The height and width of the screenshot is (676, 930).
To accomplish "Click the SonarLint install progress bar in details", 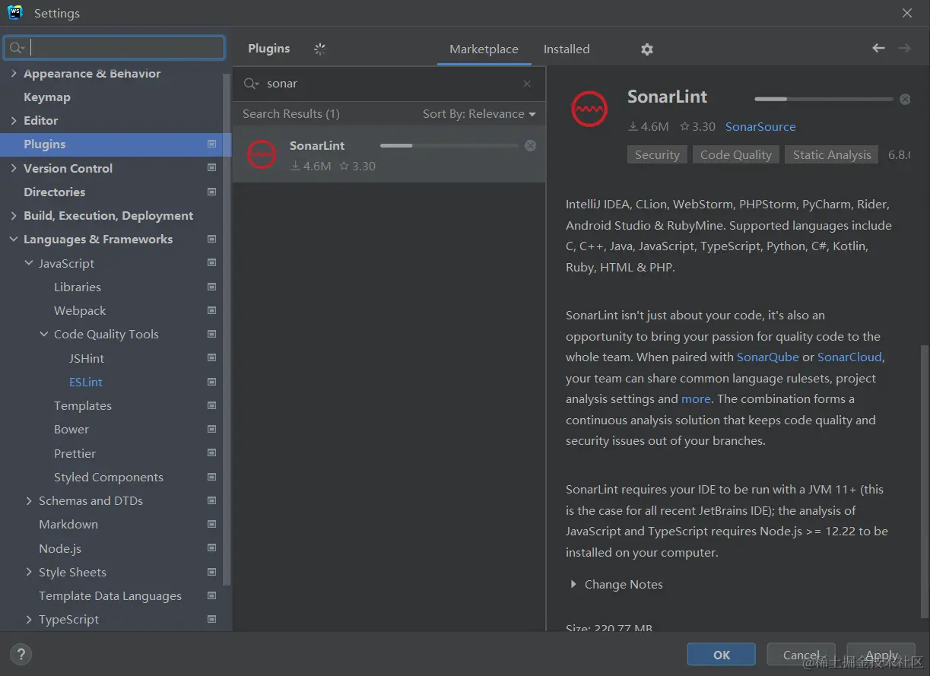I will click(824, 100).
